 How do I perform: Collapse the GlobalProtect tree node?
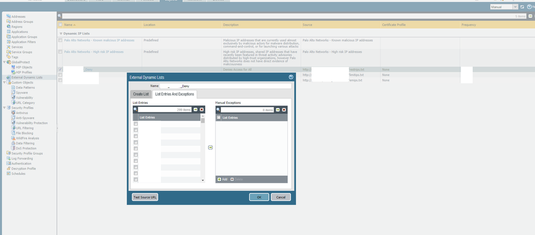(4, 62)
